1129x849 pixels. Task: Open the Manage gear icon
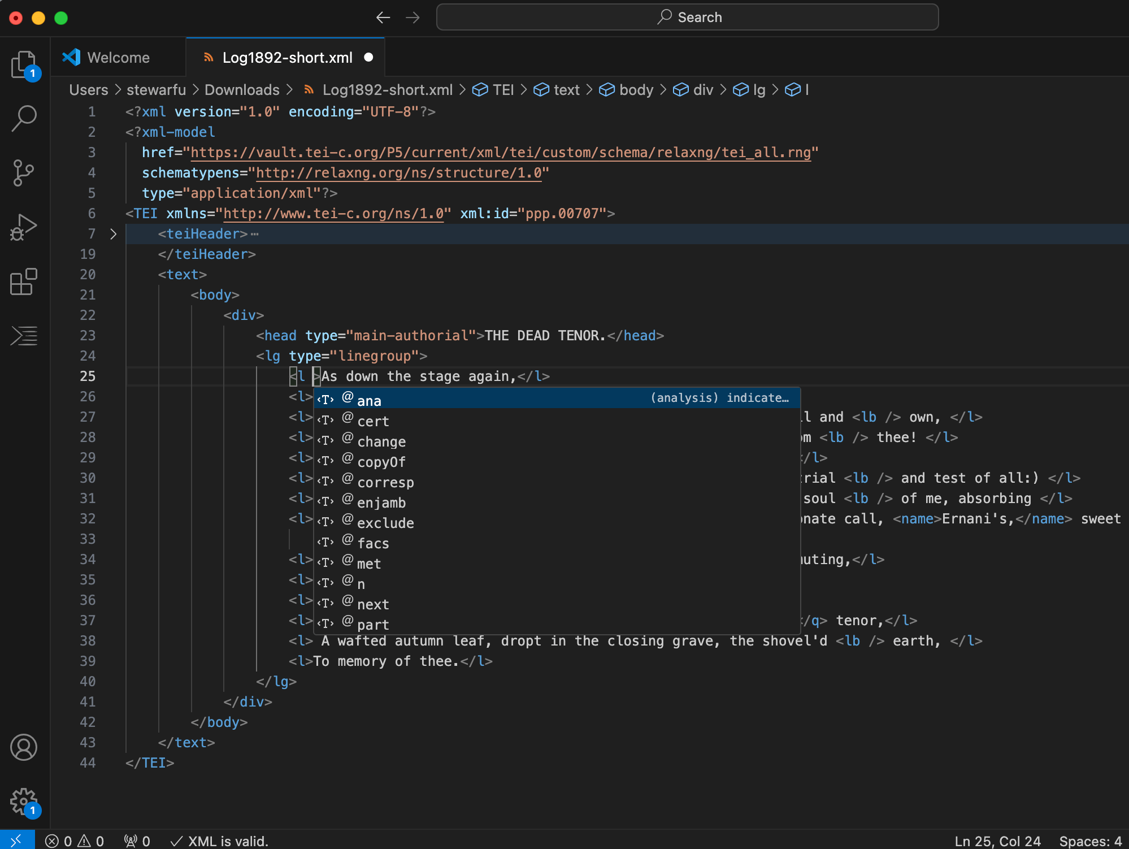tap(24, 801)
